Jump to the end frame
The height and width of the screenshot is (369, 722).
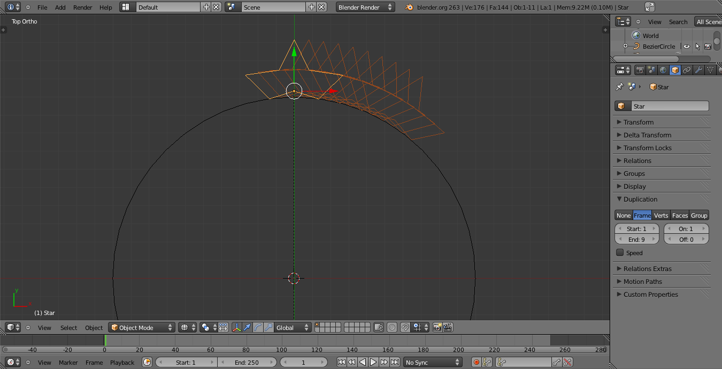(395, 362)
